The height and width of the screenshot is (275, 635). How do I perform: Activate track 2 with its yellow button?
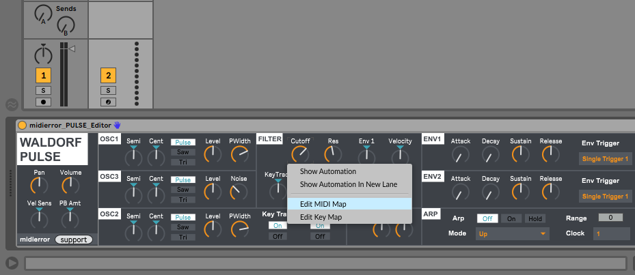[108, 75]
